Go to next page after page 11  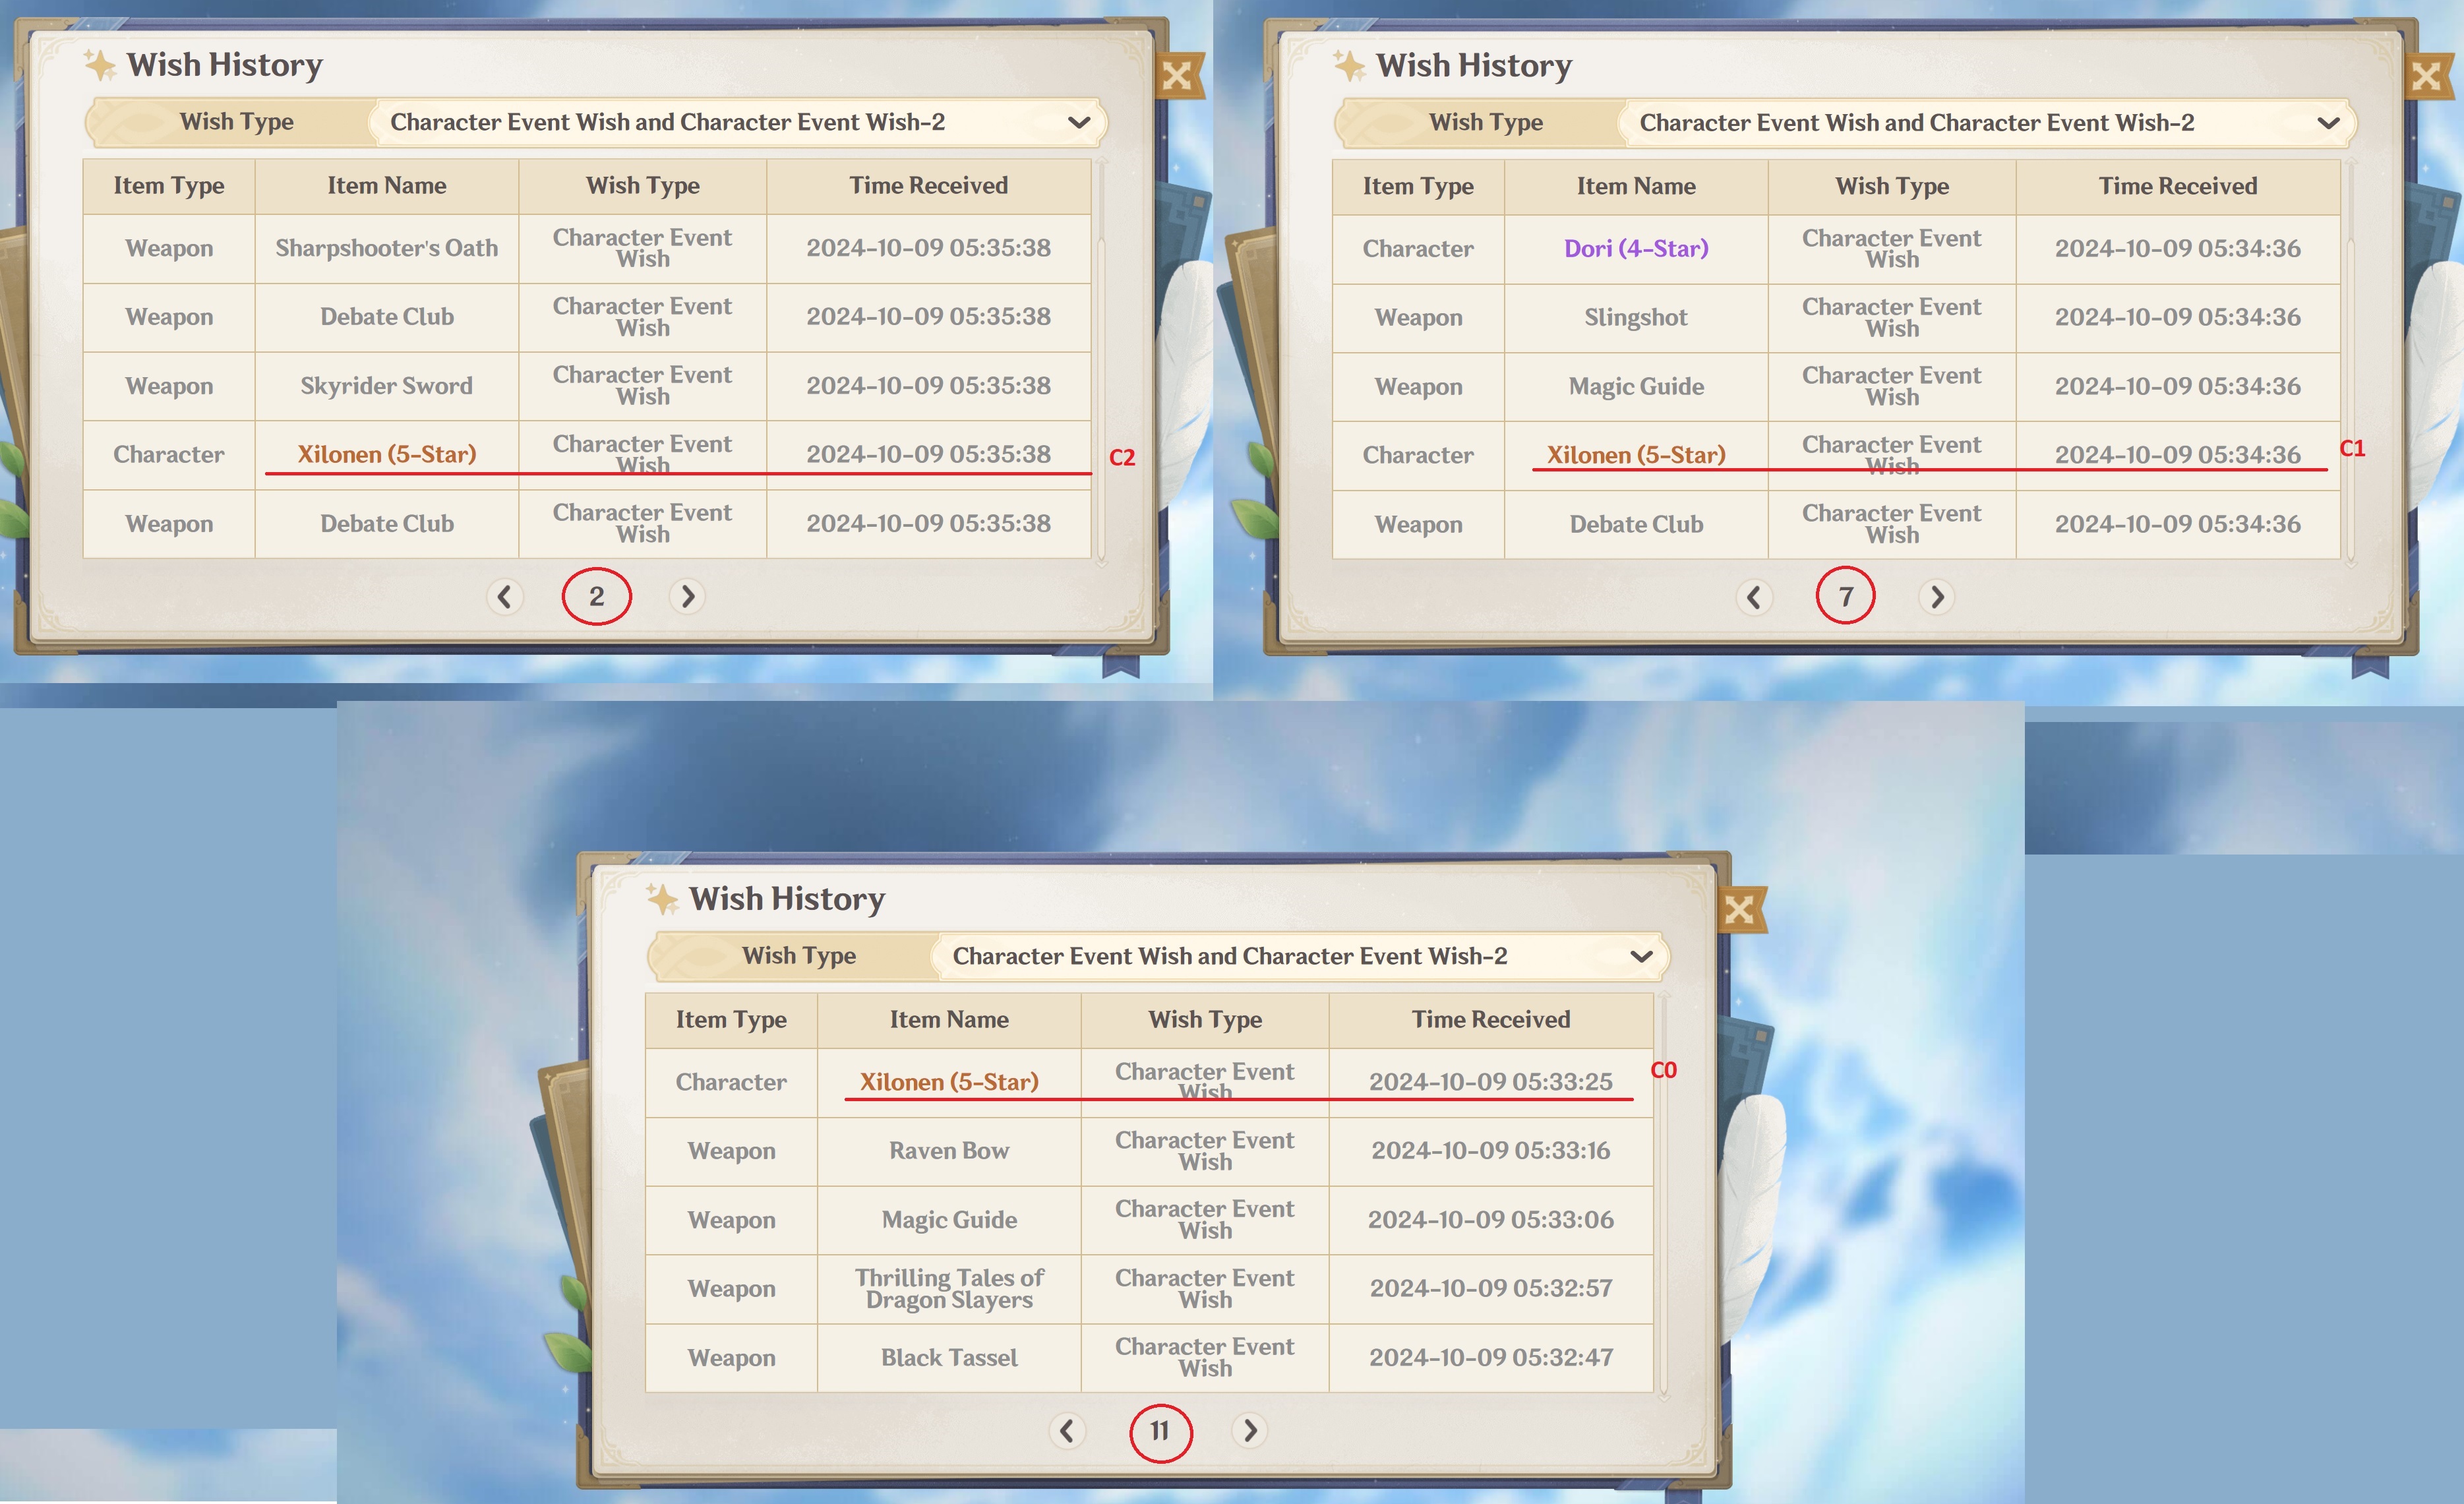(x=1250, y=1431)
